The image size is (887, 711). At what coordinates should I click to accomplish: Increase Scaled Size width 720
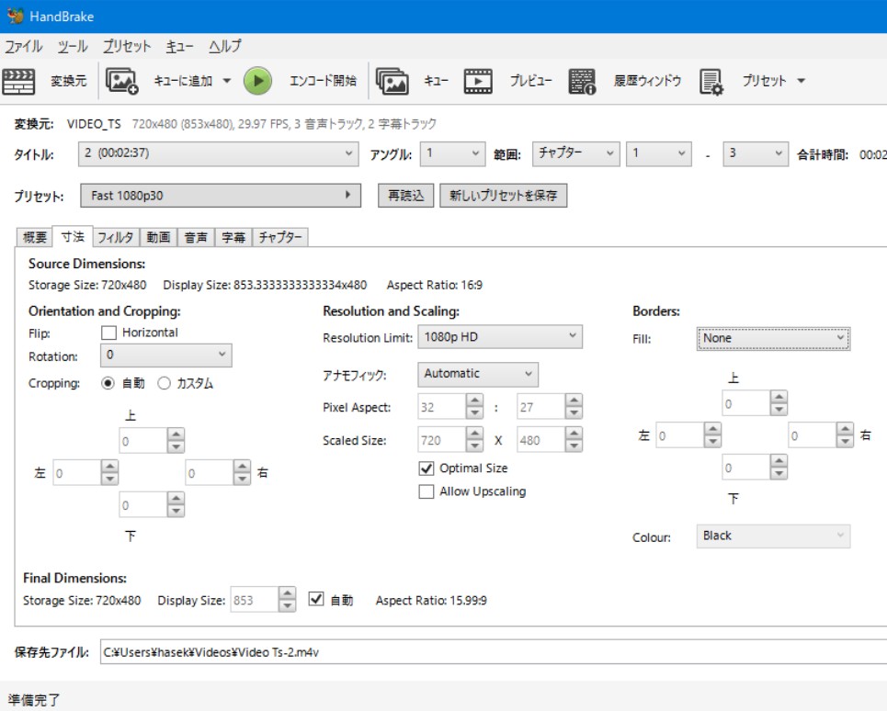pos(474,434)
